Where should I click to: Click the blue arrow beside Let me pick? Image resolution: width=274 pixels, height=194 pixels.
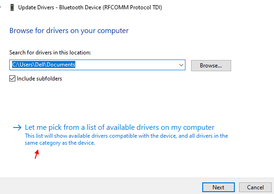pyautogui.click(x=17, y=127)
